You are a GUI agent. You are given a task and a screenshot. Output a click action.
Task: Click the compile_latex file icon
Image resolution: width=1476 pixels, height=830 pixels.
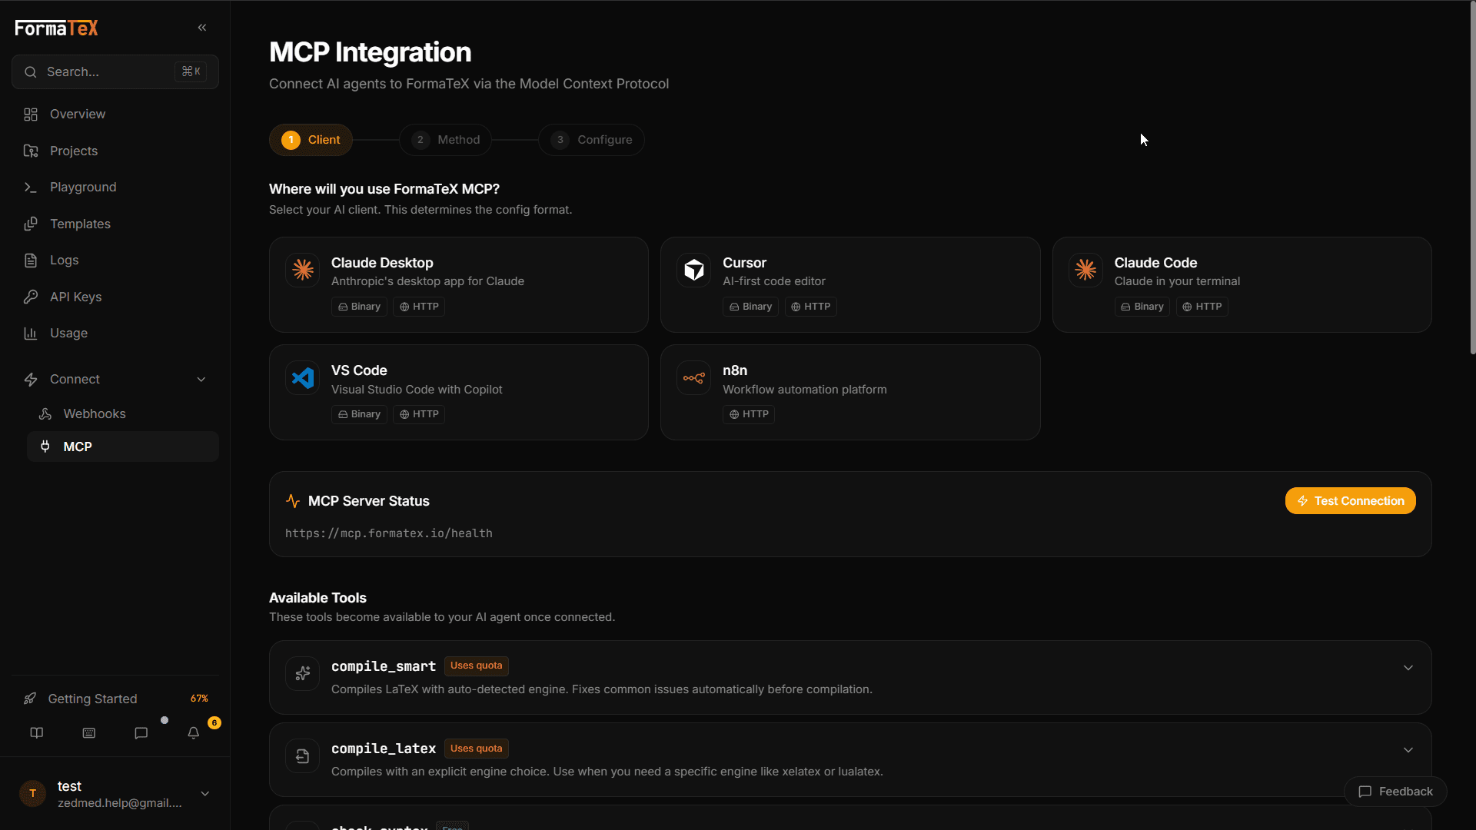tap(302, 756)
